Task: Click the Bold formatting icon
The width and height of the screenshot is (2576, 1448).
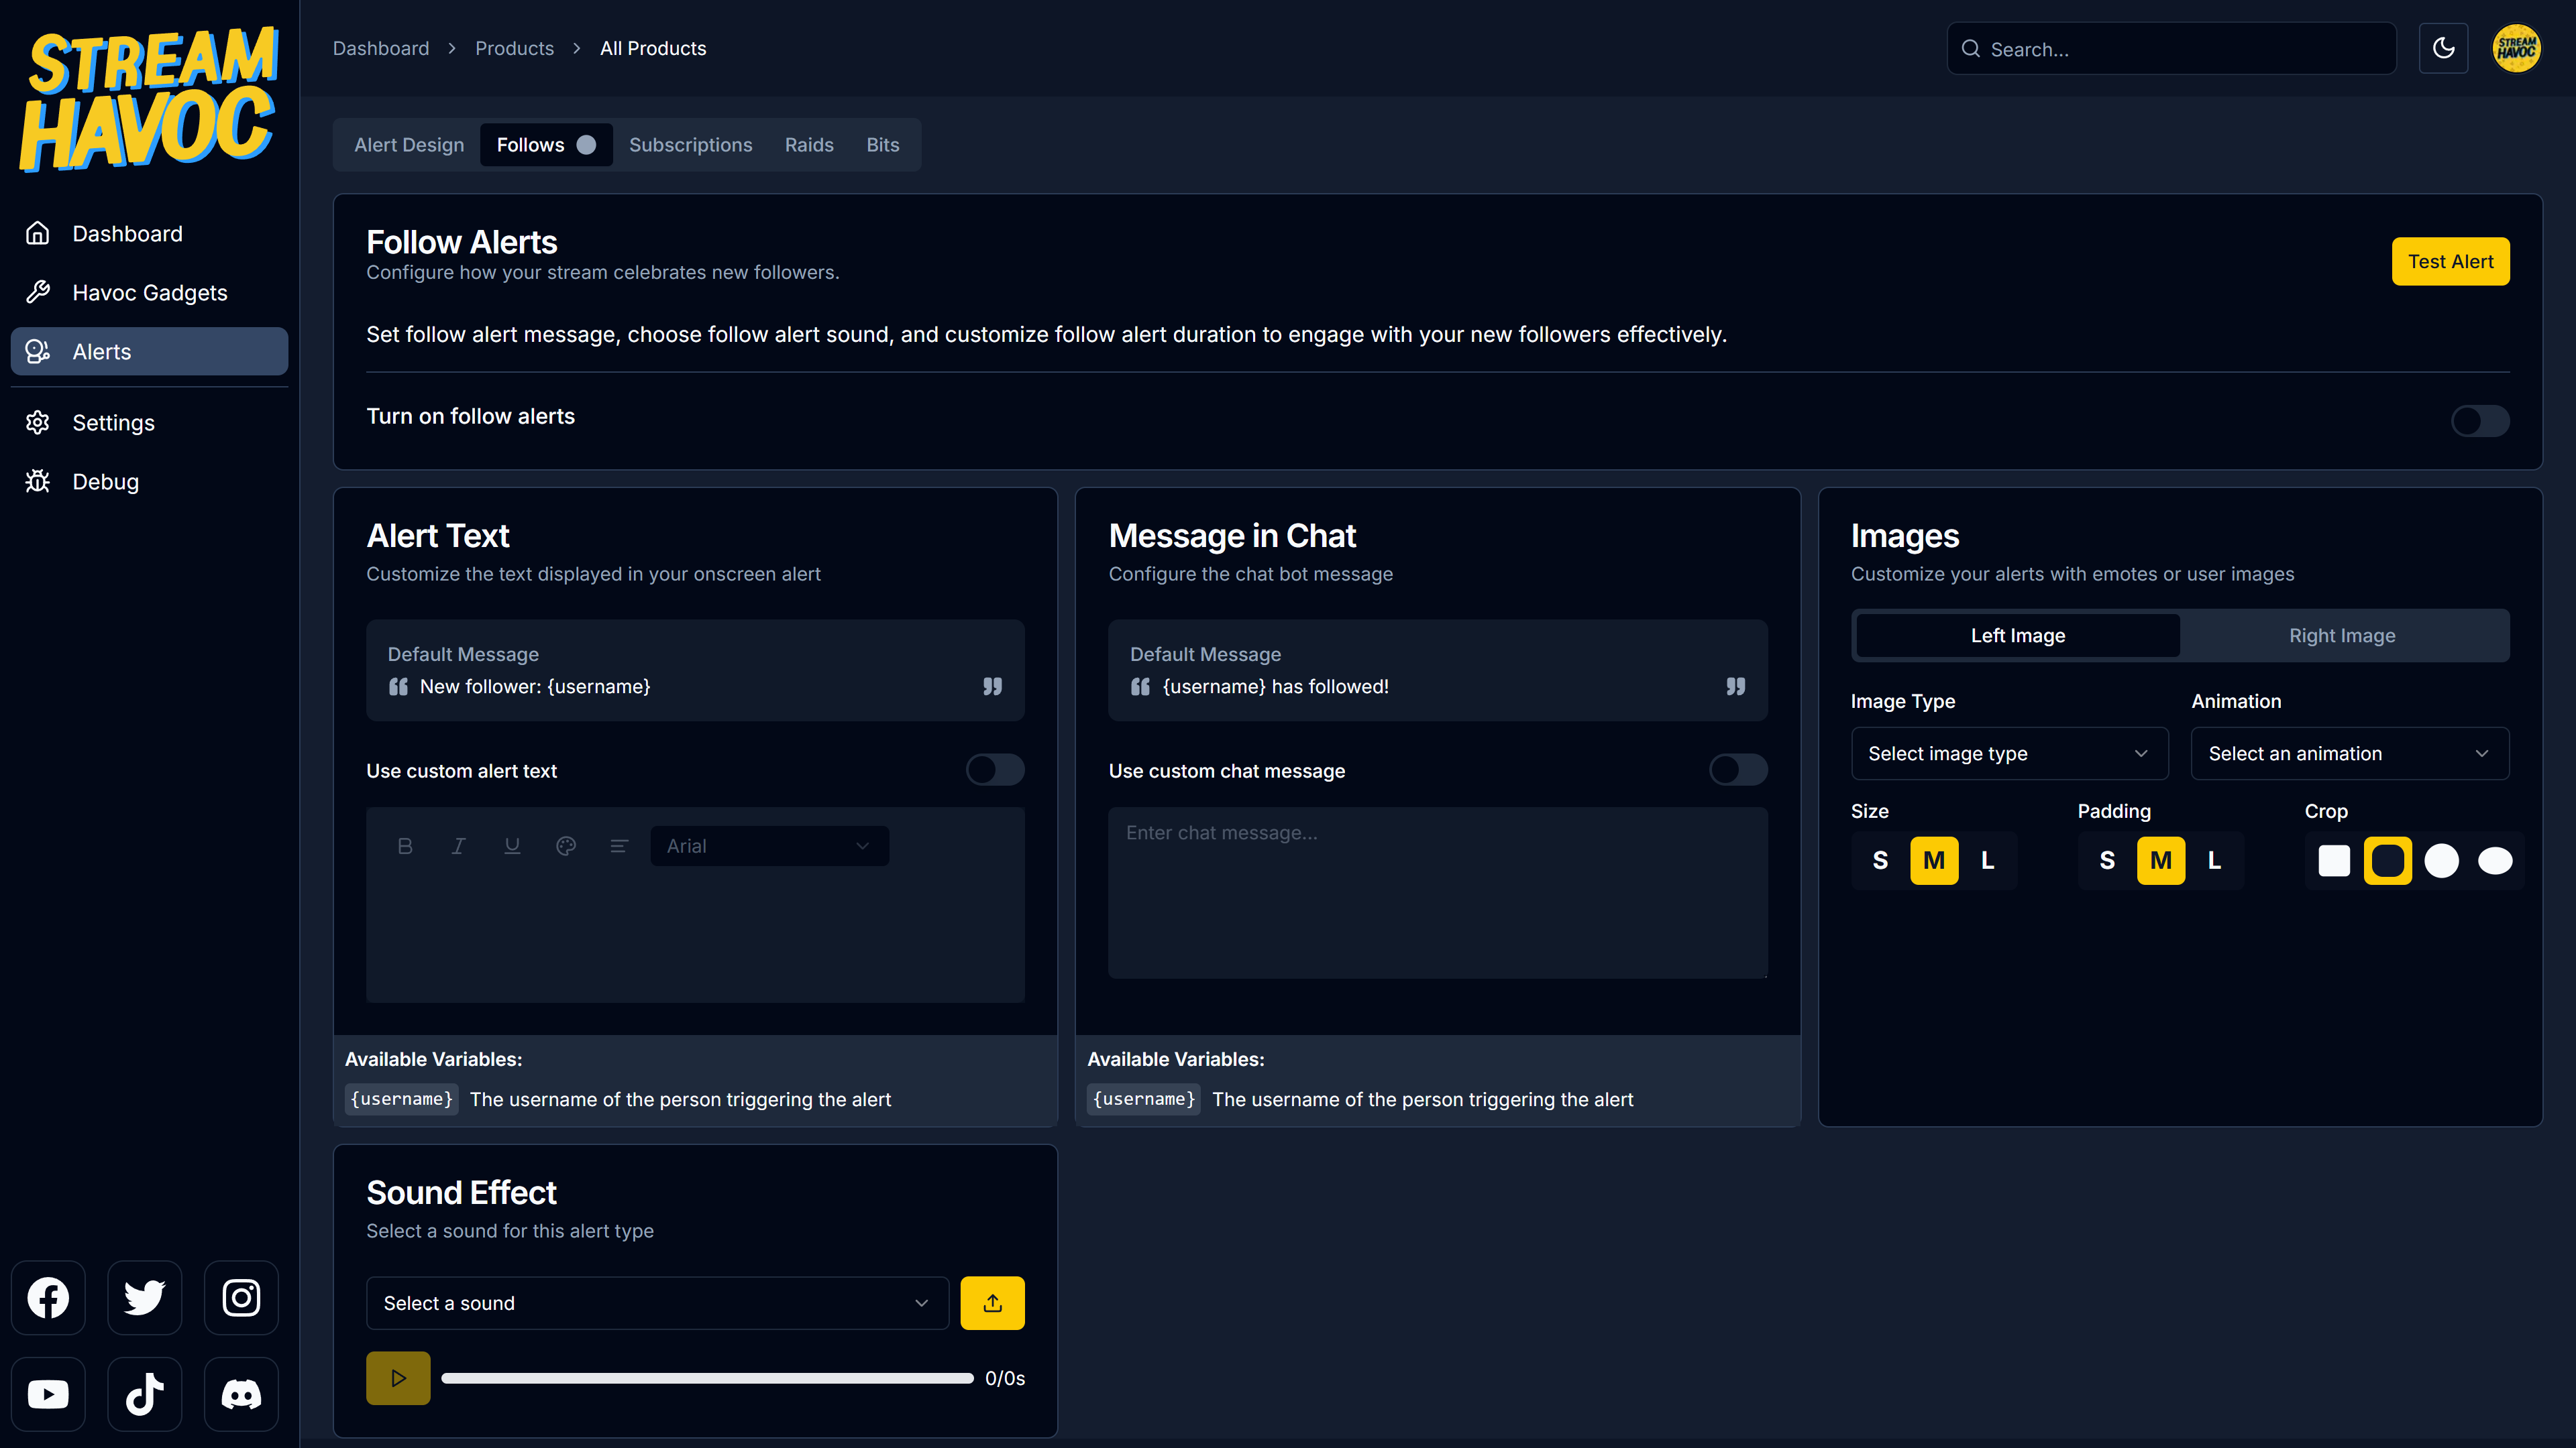Action: [405, 847]
